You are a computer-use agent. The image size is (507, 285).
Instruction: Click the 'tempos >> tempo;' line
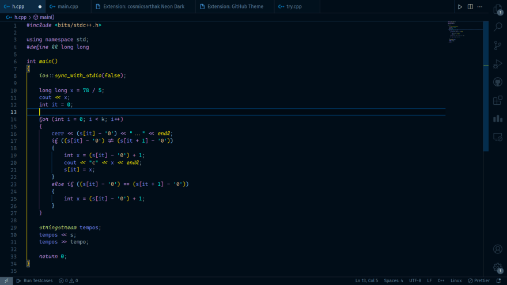pos(64,242)
